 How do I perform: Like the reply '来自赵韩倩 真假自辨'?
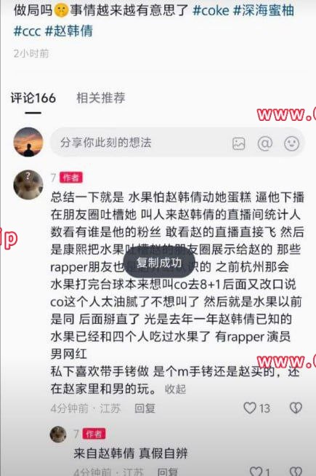(x=256, y=471)
